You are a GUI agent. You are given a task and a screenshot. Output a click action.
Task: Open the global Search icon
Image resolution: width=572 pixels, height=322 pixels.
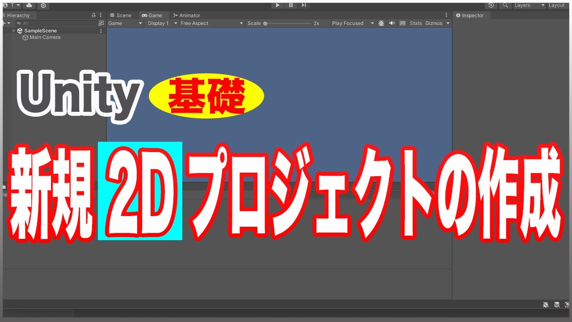point(505,5)
